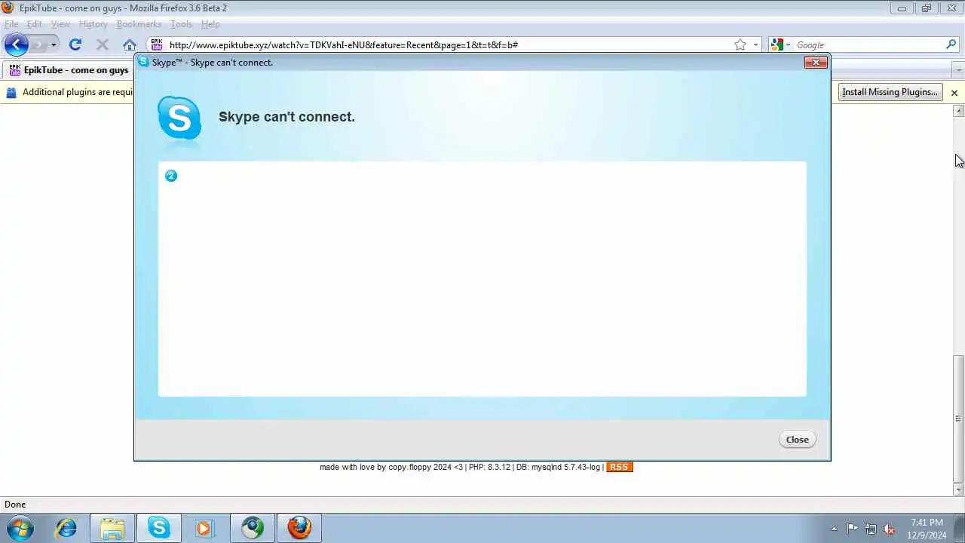
Task: Click the muted volume tray icon
Action: click(x=889, y=529)
